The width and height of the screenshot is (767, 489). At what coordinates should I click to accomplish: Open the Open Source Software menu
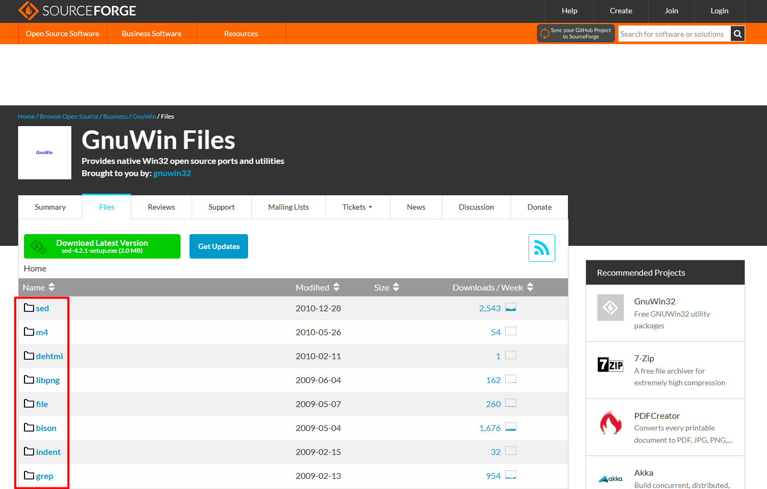tap(62, 34)
